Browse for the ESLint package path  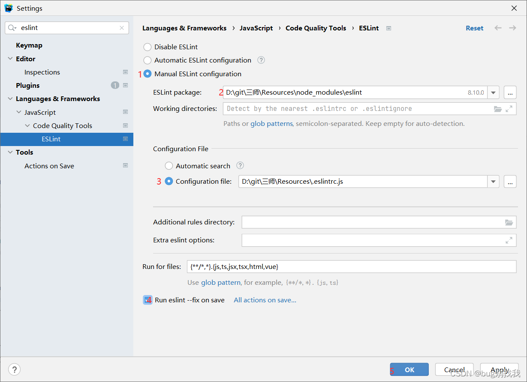coord(510,92)
